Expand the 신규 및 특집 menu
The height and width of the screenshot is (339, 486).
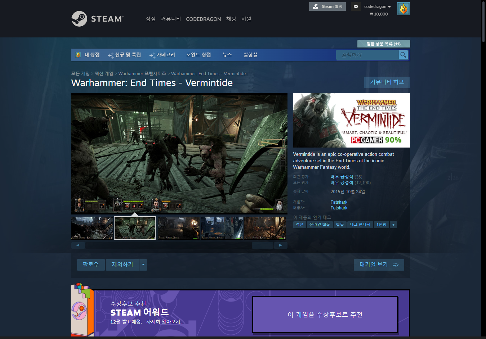(x=124, y=55)
